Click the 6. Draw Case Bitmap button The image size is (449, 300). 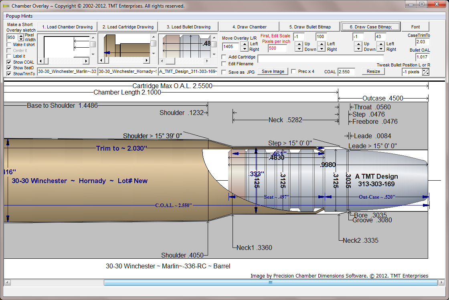pyautogui.click(x=370, y=27)
